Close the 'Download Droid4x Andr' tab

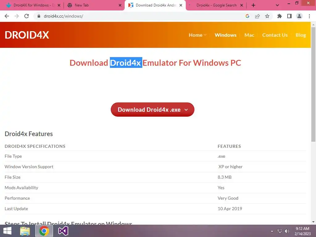pos(181,5)
